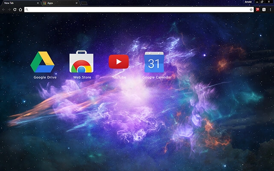
Task: Close the Apps tab
Action: (77, 3)
